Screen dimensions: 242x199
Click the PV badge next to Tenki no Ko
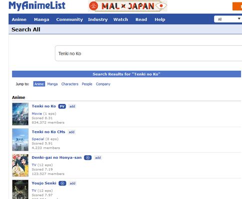click(x=62, y=106)
